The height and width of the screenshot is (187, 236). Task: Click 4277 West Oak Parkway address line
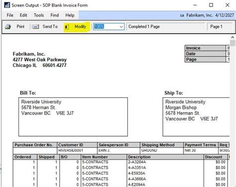[x=40, y=60]
